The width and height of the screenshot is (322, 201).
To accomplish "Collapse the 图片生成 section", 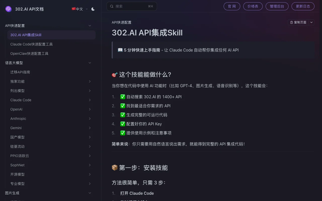I will point(90,193).
